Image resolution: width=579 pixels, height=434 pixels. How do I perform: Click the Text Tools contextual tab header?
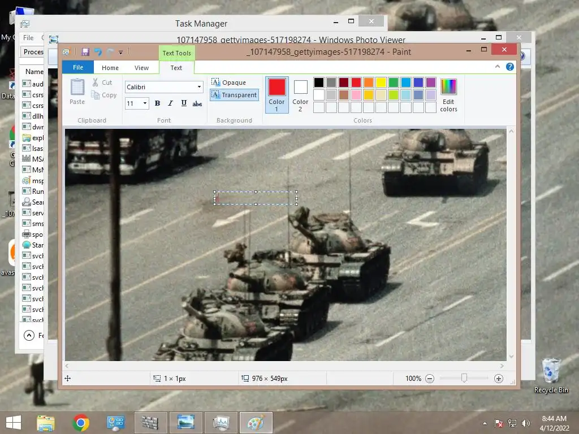pyautogui.click(x=177, y=53)
